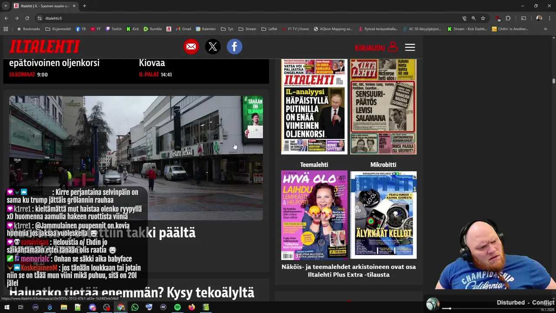Click the Iltalehti logo

[45, 47]
